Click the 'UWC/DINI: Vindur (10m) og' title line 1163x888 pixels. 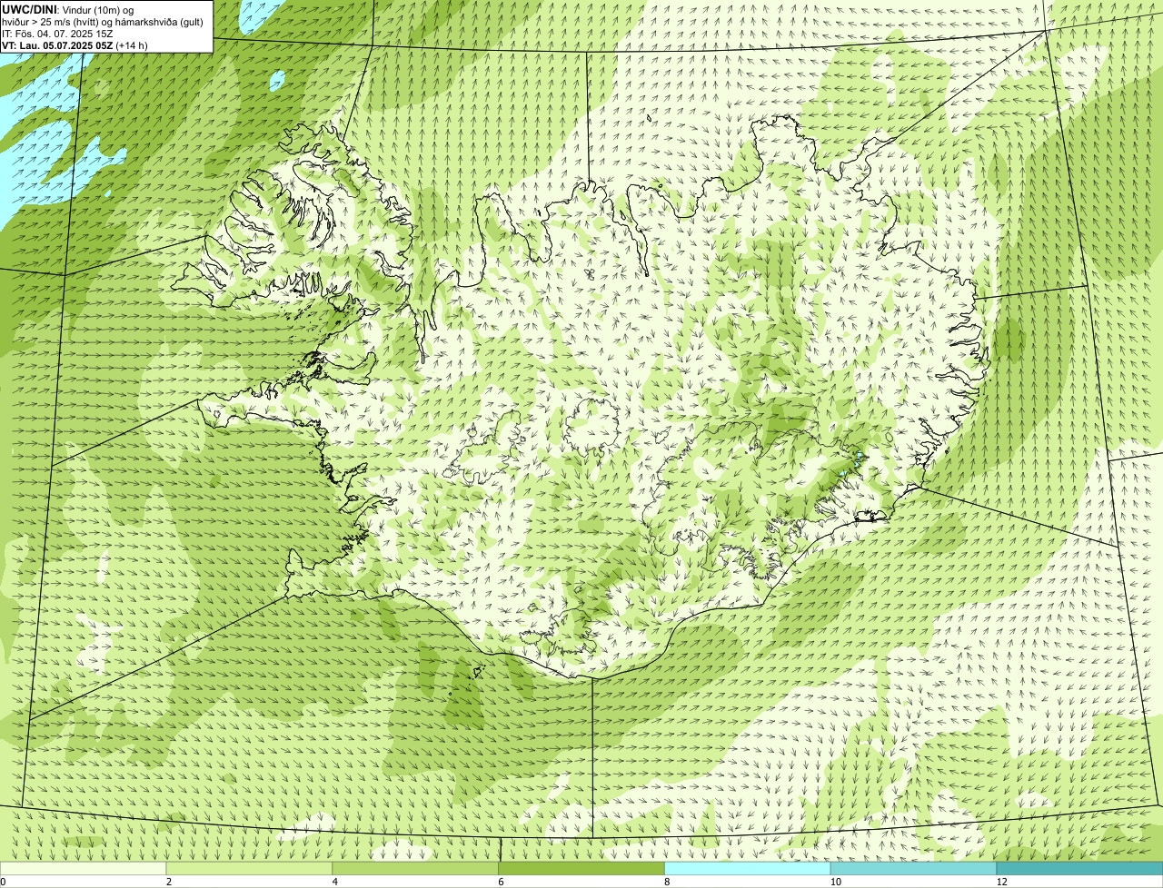68,9
